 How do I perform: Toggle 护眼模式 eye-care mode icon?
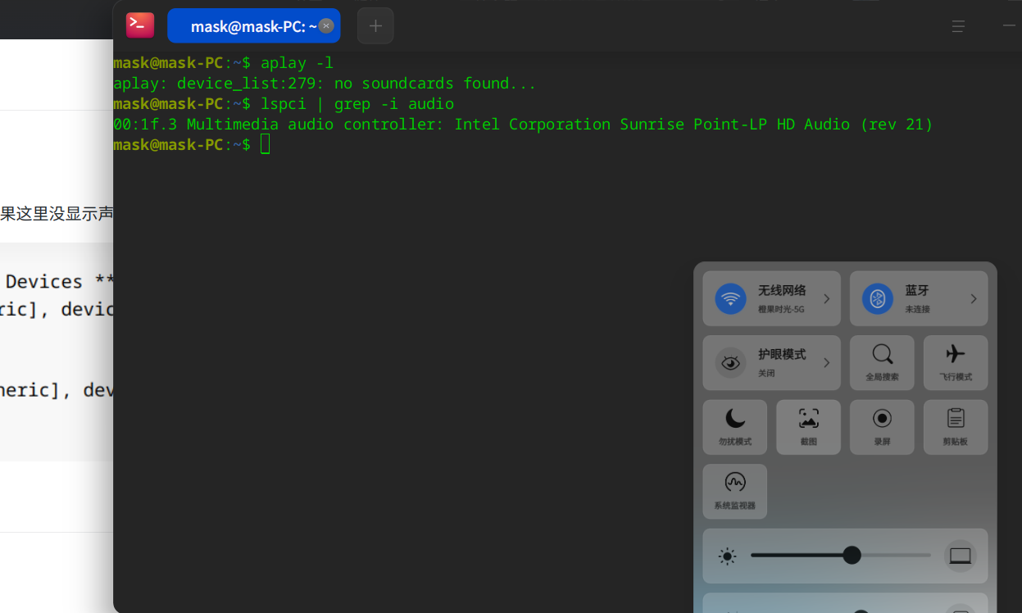[x=730, y=362]
